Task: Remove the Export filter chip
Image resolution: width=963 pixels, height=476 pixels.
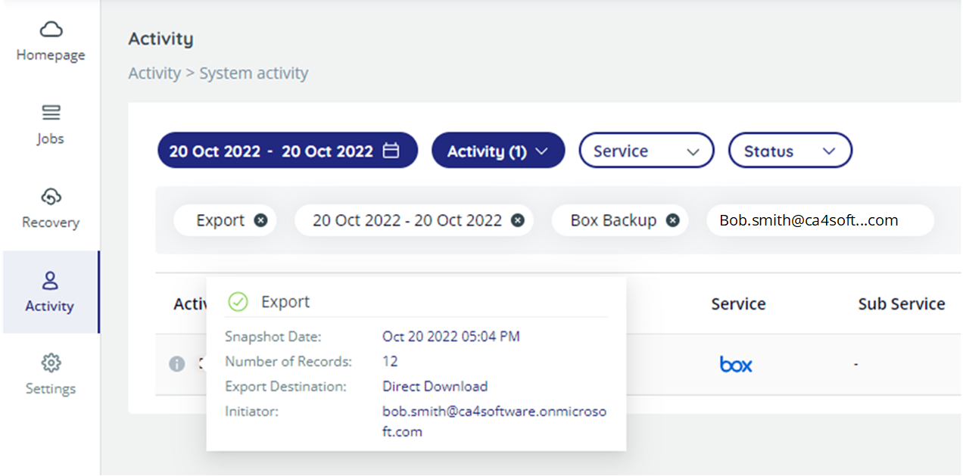Action: 260,220
